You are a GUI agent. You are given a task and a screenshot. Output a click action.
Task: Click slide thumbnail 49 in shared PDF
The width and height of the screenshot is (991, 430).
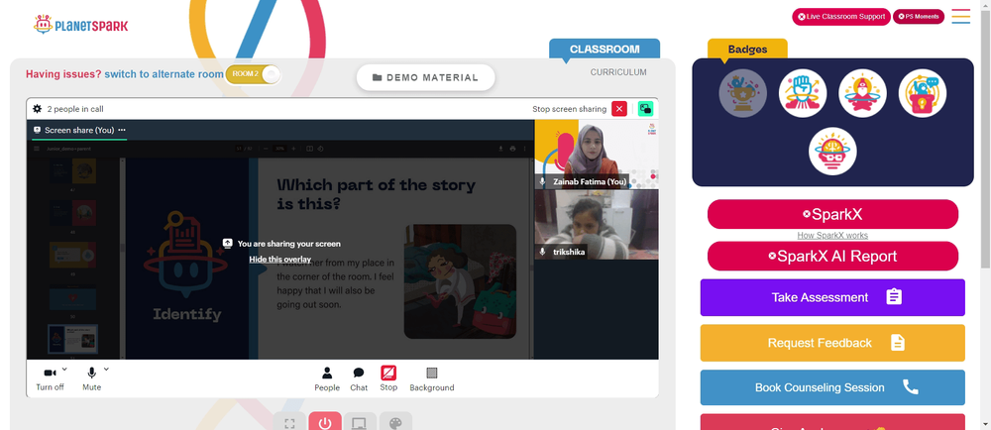pyautogui.click(x=73, y=255)
